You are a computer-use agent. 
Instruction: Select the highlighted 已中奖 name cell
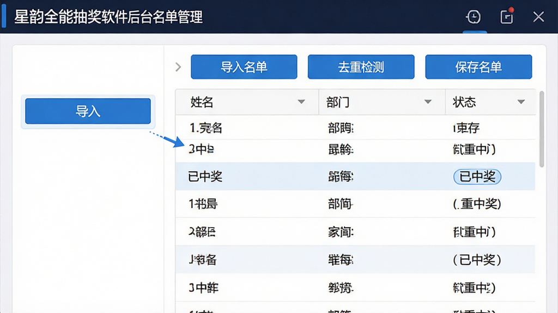205,177
